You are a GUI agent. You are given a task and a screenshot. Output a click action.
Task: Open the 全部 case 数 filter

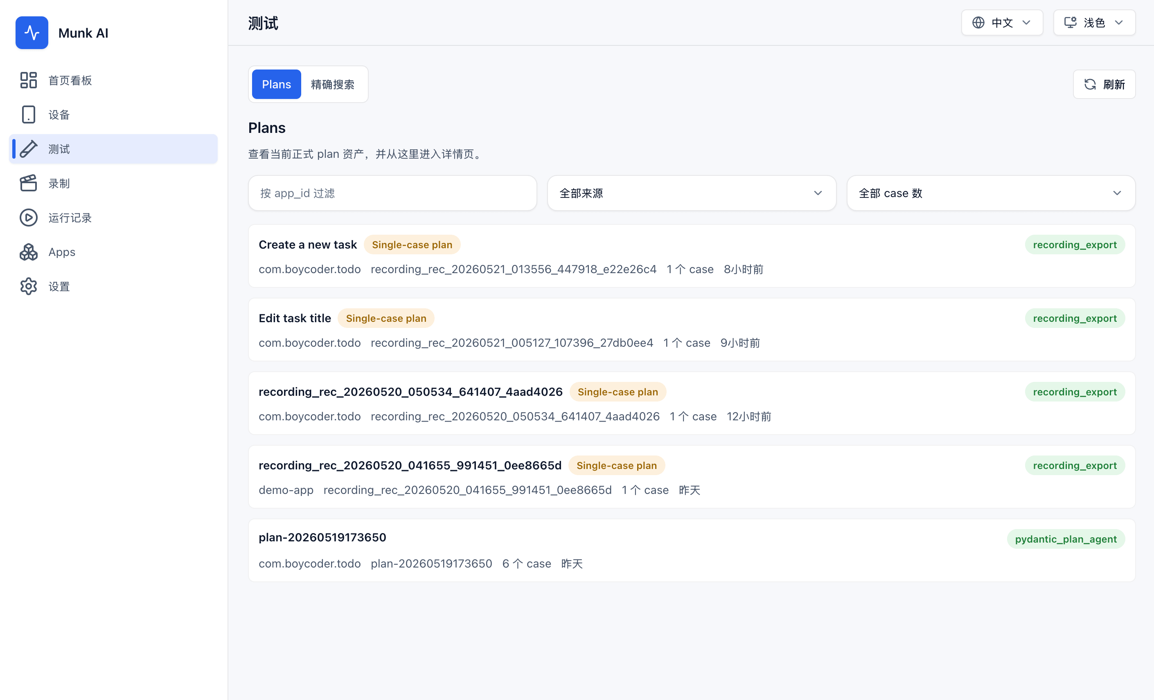coord(991,193)
